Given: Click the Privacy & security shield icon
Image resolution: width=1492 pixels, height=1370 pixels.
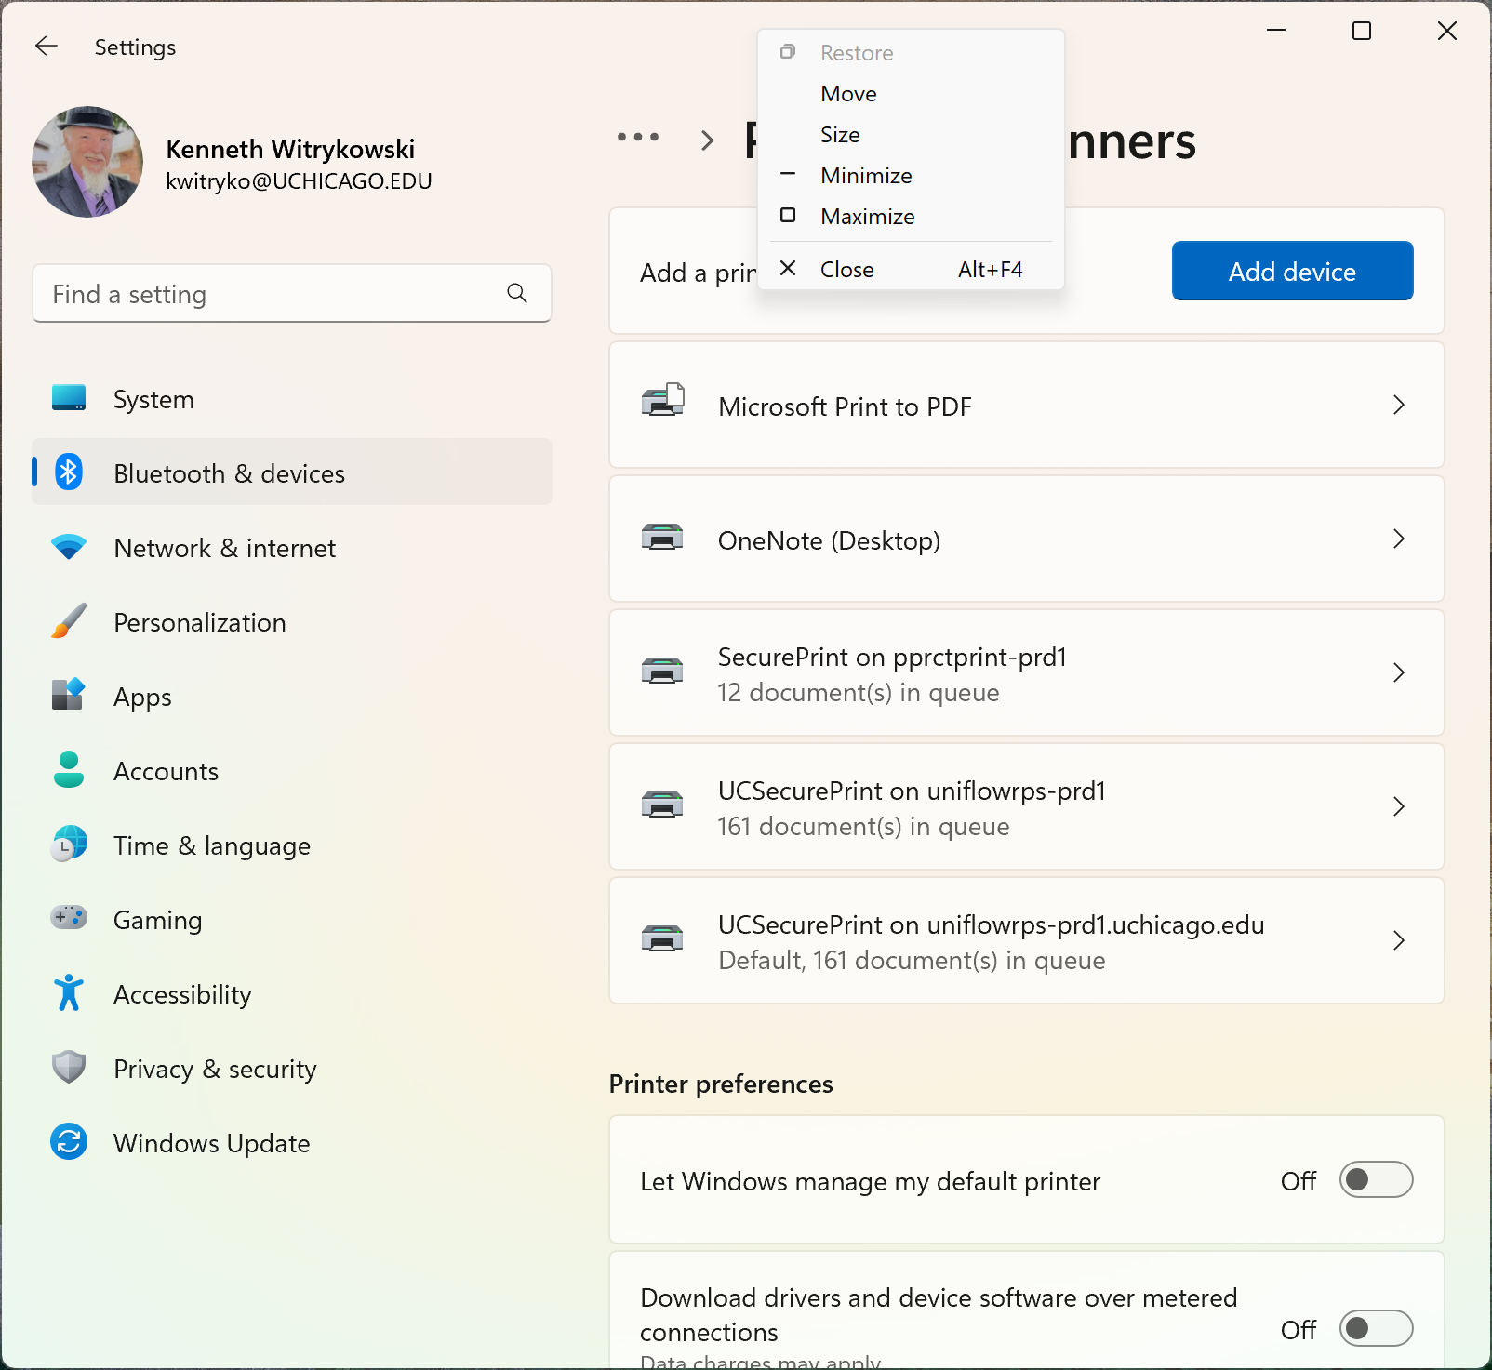Looking at the screenshot, I should coord(69,1068).
